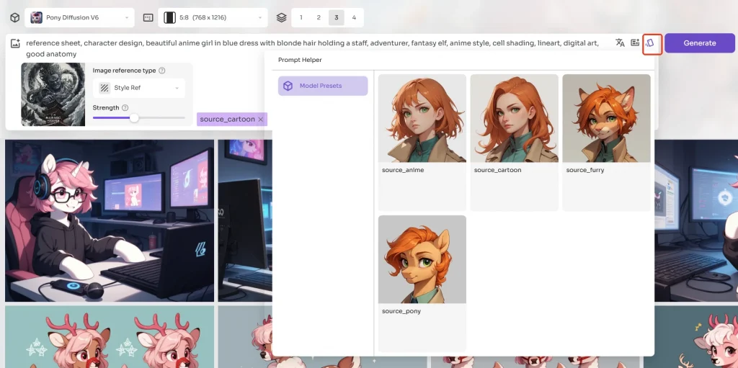
Task: Click the source_anime label text
Action: tap(403, 170)
